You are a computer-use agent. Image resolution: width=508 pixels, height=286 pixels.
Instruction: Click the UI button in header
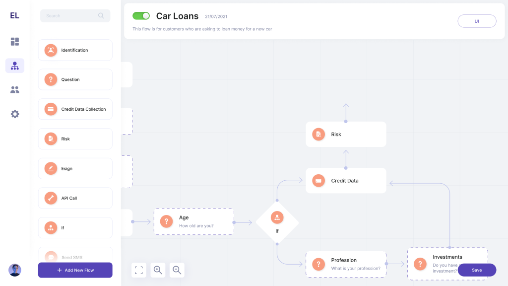pyautogui.click(x=477, y=21)
